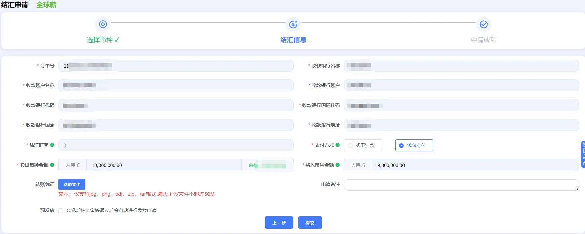
Task: Focus the 收款银行账户 field
Action: 462,85
